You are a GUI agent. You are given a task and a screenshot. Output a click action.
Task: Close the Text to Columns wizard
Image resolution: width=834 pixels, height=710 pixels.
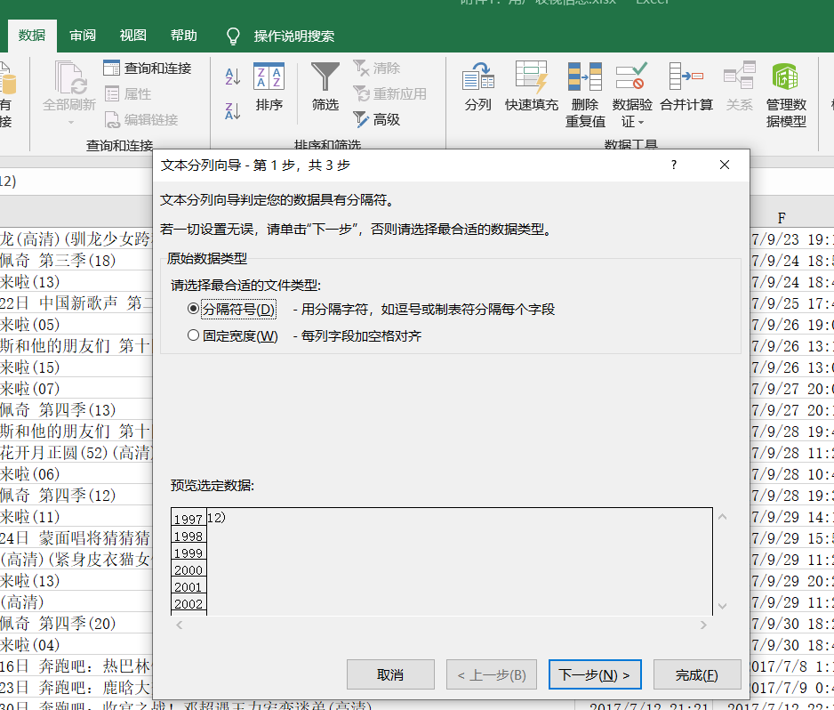click(725, 165)
